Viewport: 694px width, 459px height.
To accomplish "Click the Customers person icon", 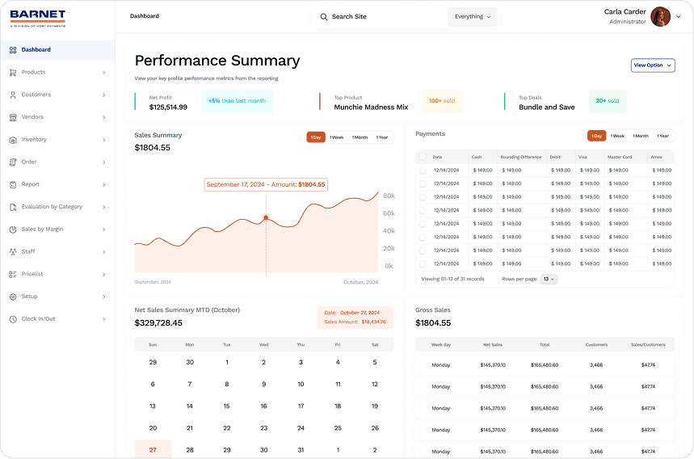I will click(13, 95).
